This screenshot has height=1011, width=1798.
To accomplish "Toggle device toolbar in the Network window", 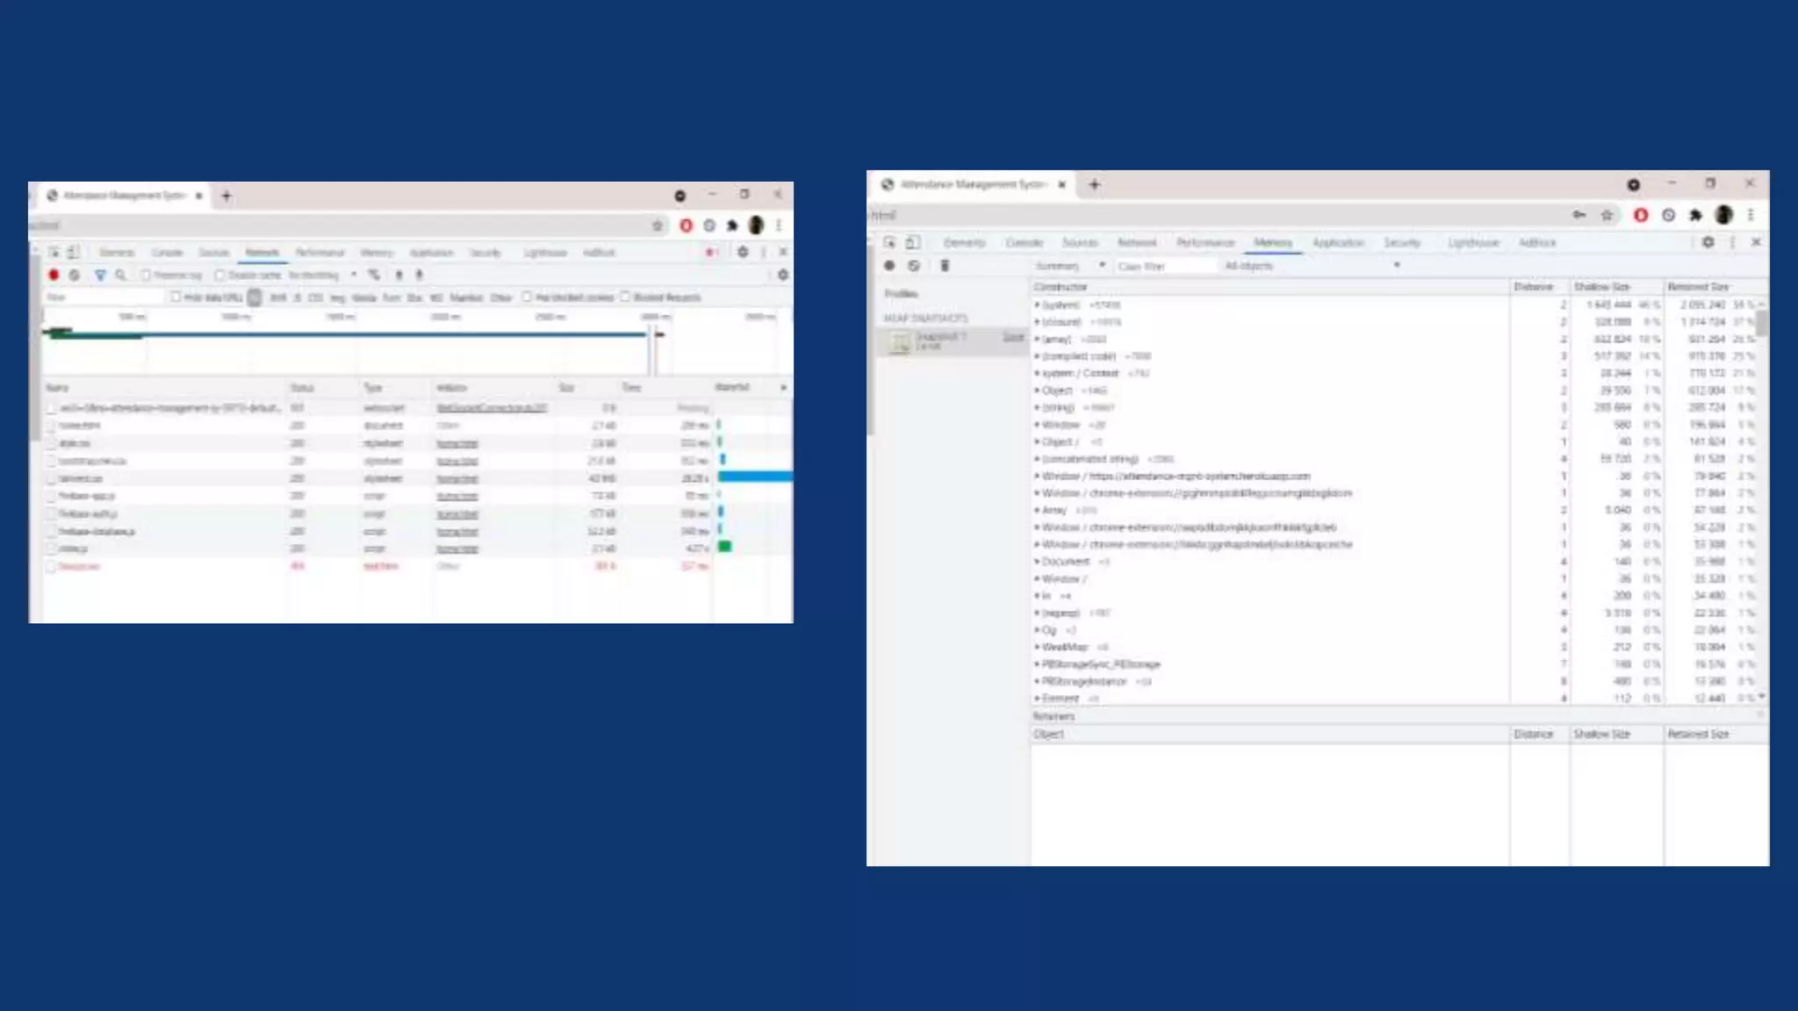I will click(74, 252).
